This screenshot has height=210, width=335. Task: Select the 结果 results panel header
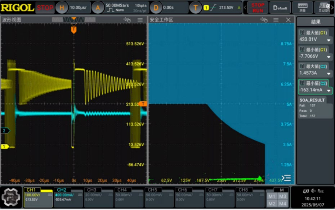316,22
